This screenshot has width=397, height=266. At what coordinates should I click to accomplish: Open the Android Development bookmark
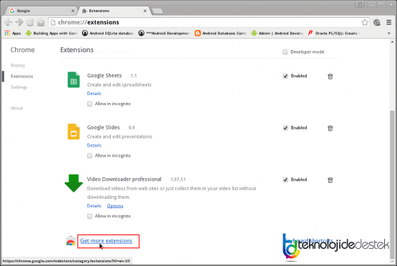(x=164, y=33)
